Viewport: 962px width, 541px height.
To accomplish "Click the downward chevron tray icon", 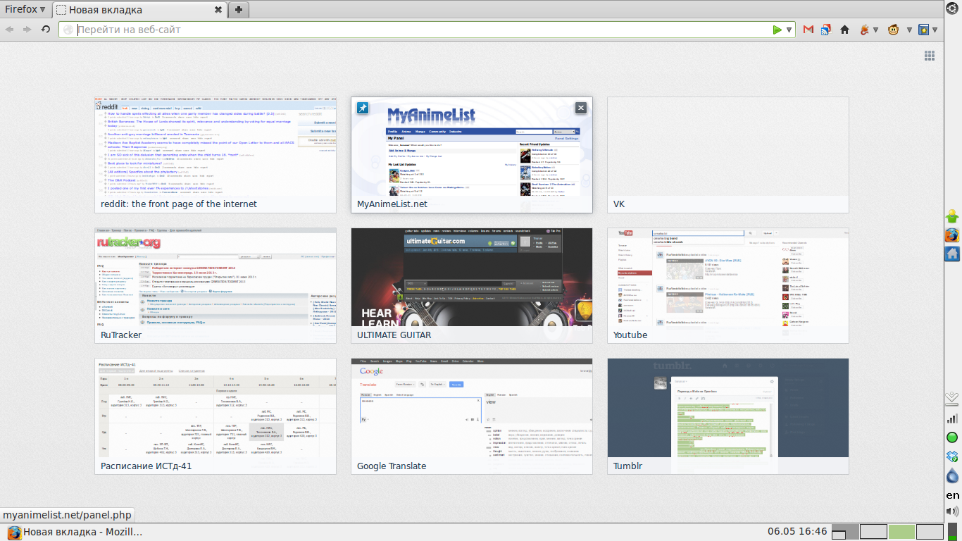I will point(952,398).
